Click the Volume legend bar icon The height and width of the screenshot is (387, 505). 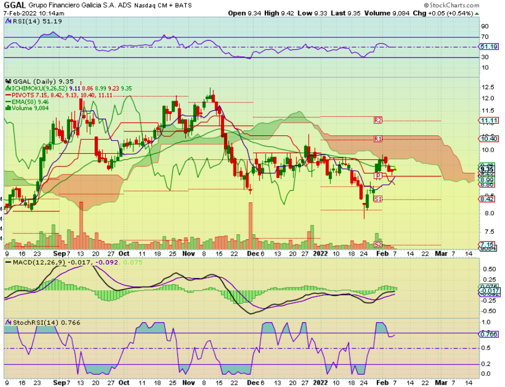coord(7,108)
